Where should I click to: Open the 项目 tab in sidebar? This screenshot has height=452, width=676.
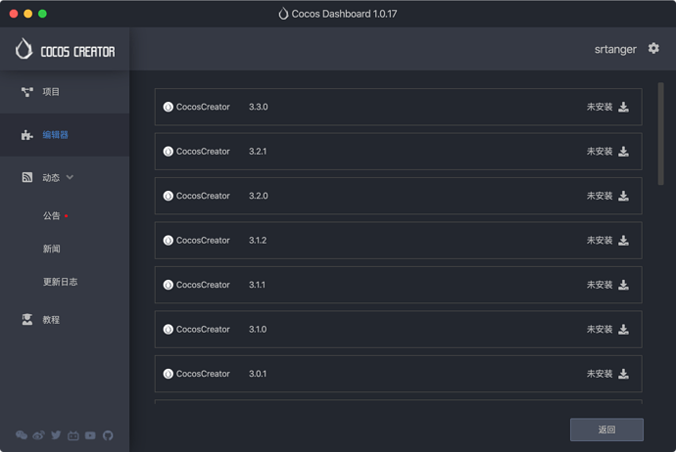coord(51,92)
